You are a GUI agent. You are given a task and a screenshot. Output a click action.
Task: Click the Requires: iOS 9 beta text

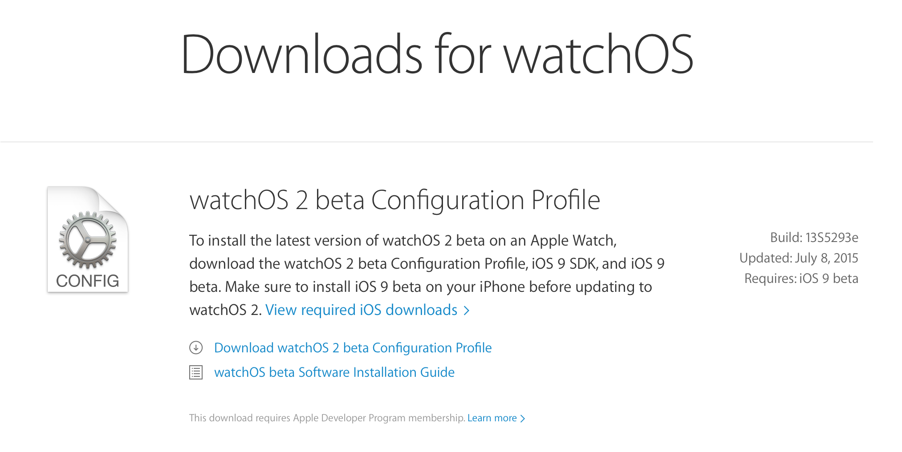[801, 278]
